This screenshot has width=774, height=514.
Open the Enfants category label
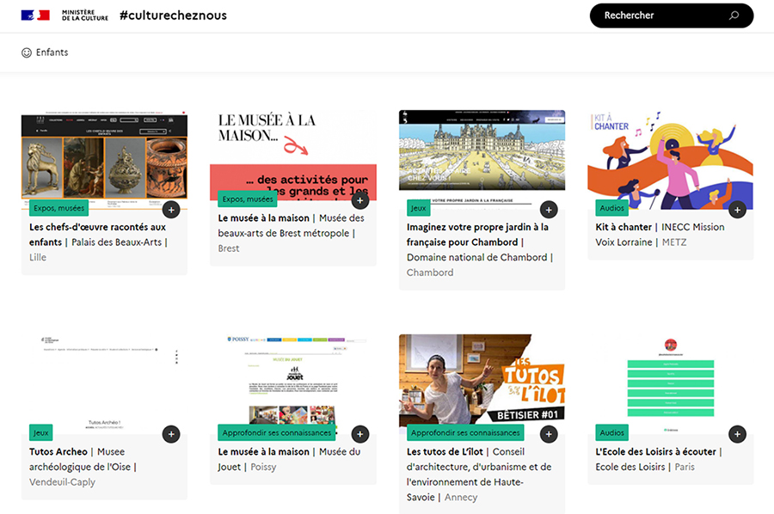[x=52, y=52]
